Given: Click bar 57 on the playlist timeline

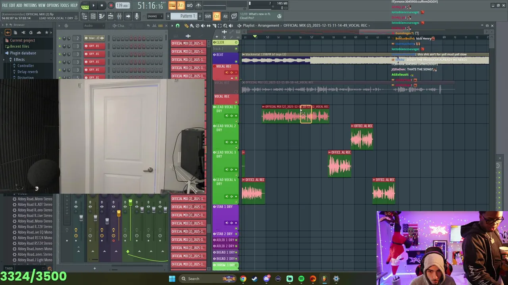Looking at the screenshot, I should point(312,37).
